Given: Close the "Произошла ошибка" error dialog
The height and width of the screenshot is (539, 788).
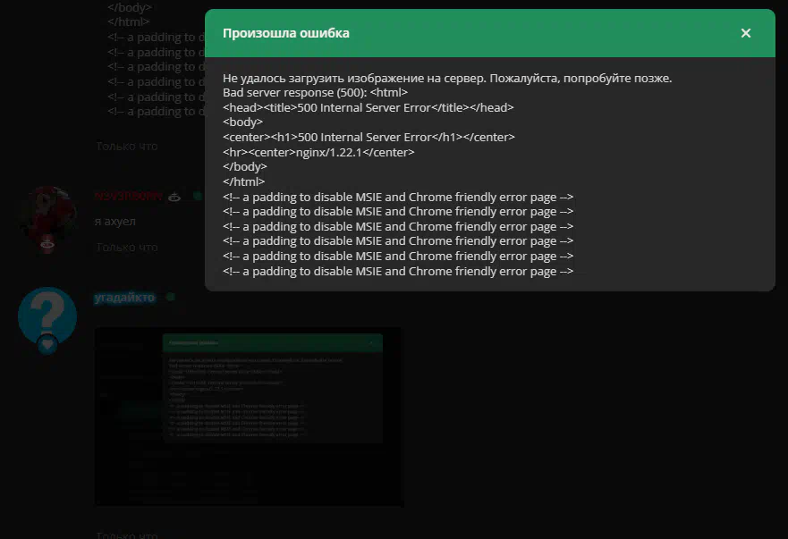Looking at the screenshot, I should pyautogui.click(x=746, y=33).
